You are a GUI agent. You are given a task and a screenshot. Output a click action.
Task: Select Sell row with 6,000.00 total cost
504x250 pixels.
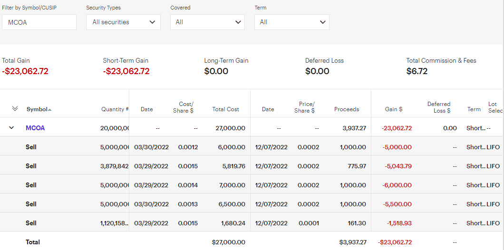coord(252,147)
